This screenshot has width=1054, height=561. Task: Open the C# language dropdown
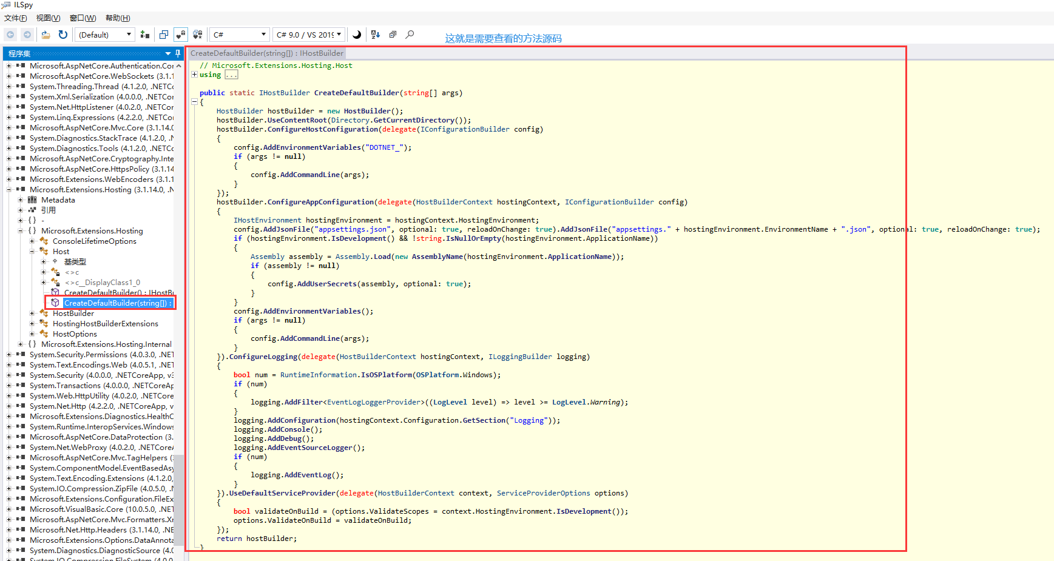[x=240, y=35]
